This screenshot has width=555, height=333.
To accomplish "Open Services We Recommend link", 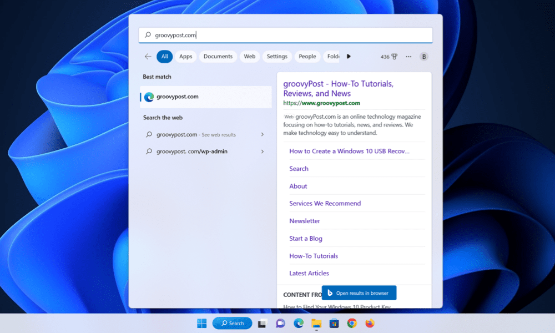I will click(325, 204).
